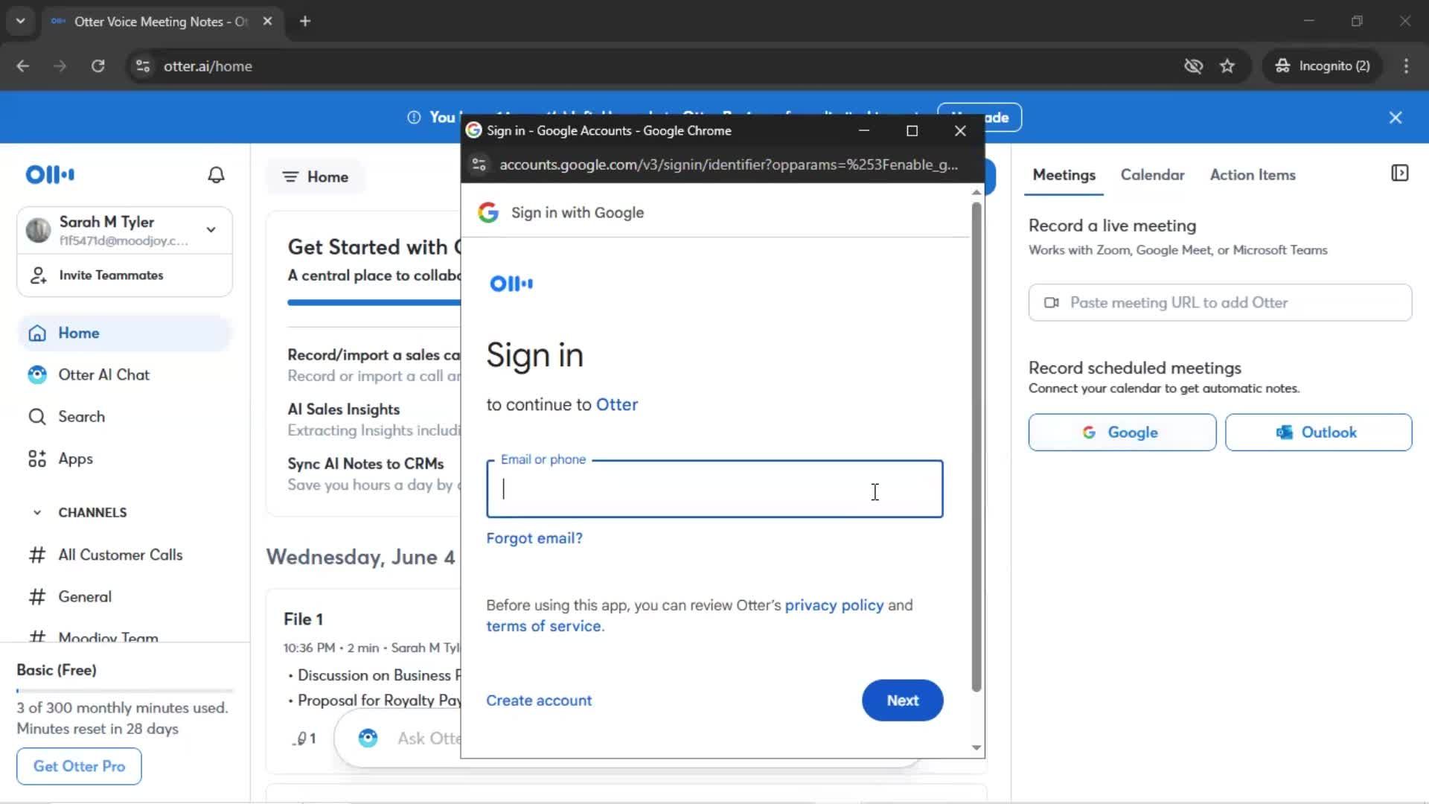The height and width of the screenshot is (804, 1429).
Task: Click Sync AI Notes to CRMs item
Action: 365,464
